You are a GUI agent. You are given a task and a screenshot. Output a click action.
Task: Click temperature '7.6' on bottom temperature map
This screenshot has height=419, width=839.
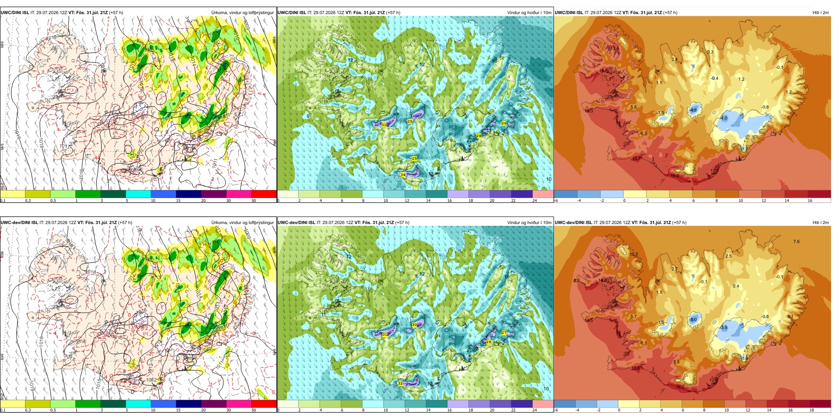(796, 242)
